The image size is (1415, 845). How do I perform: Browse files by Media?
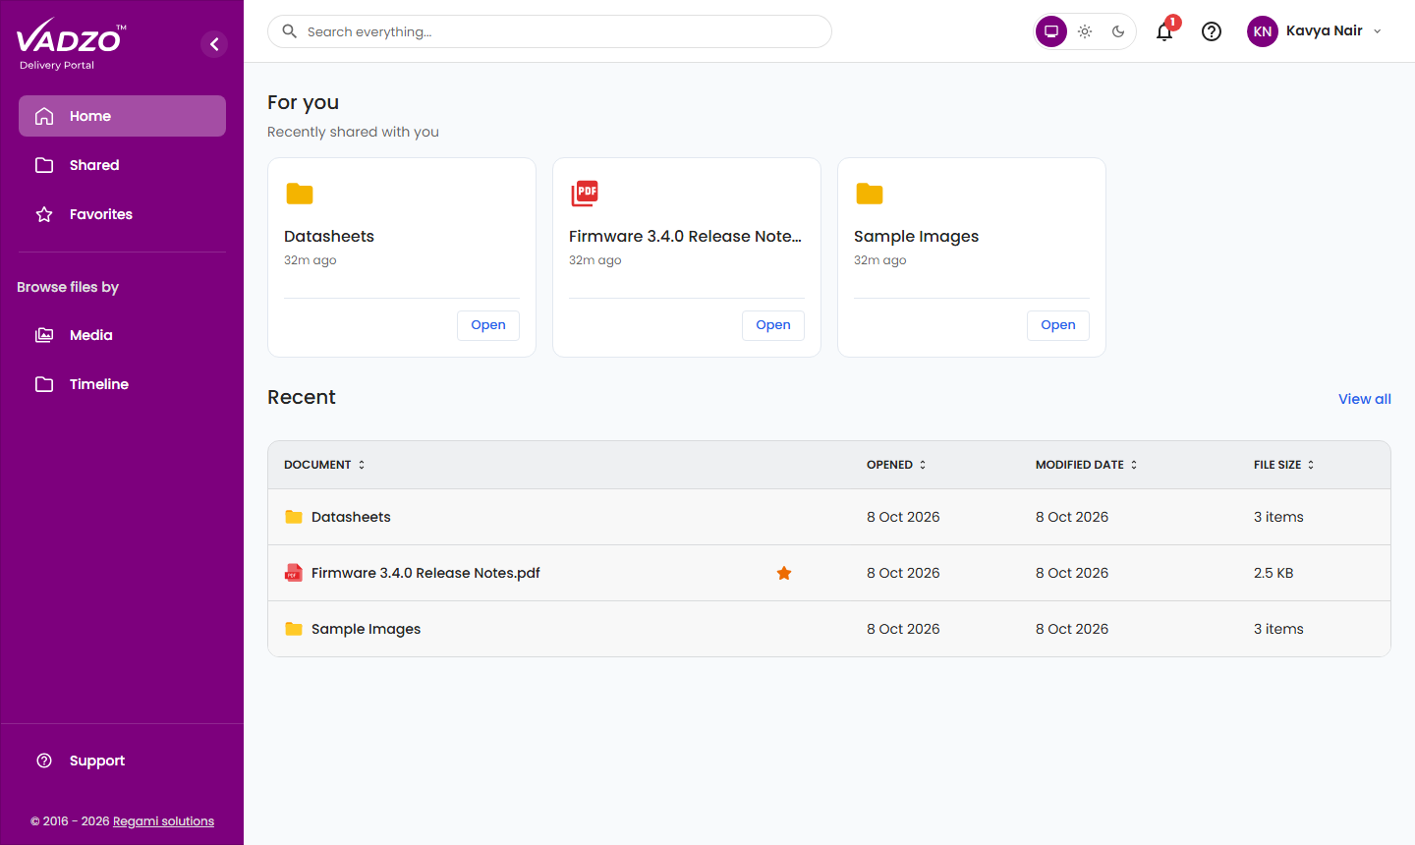tap(122, 335)
